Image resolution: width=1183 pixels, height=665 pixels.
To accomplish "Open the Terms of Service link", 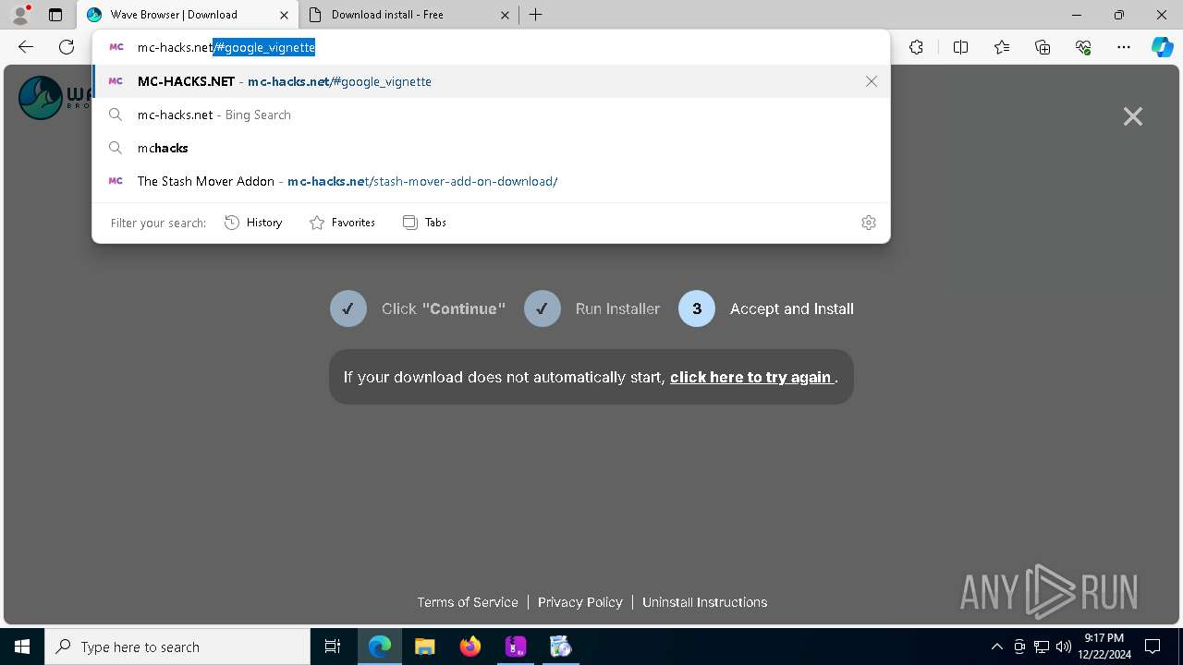I will (x=468, y=602).
